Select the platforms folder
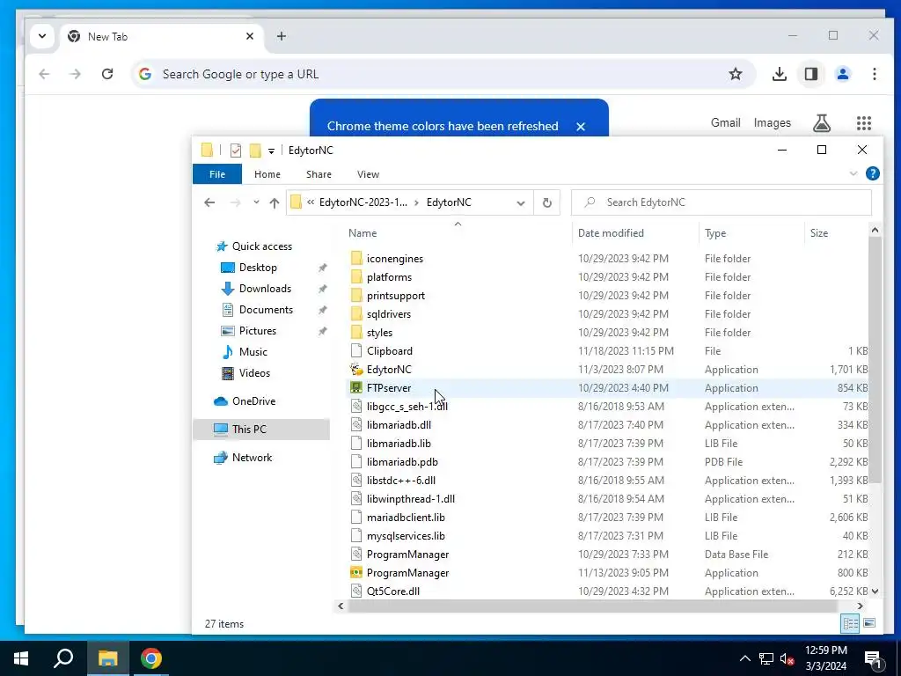The image size is (901, 676). pyautogui.click(x=389, y=277)
